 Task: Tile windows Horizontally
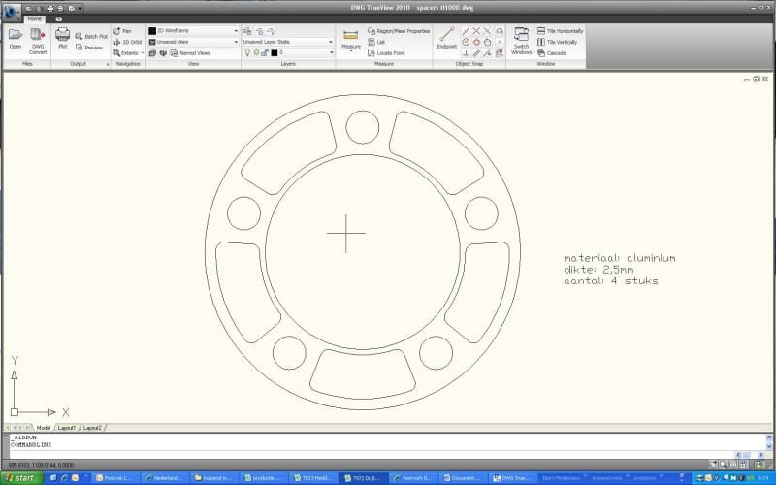coord(561,31)
